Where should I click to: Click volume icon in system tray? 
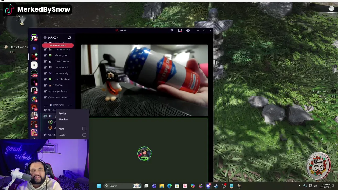[315, 186]
